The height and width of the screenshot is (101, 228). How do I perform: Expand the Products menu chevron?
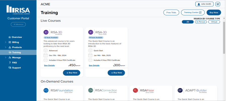point(6,47)
